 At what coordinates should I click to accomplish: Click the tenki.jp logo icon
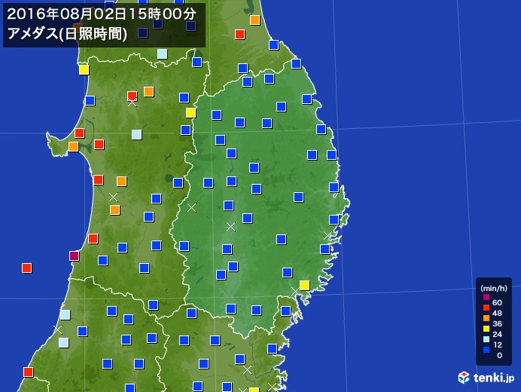464,378
